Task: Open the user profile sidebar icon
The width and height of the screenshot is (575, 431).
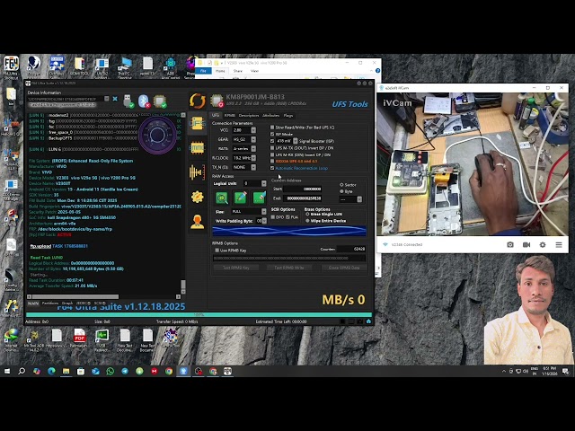Action: pos(197,222)
